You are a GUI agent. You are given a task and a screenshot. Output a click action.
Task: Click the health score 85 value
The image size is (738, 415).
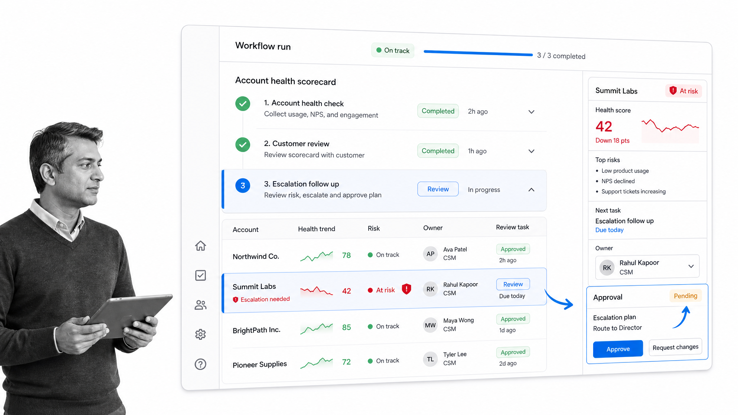(x=346, y=327)
